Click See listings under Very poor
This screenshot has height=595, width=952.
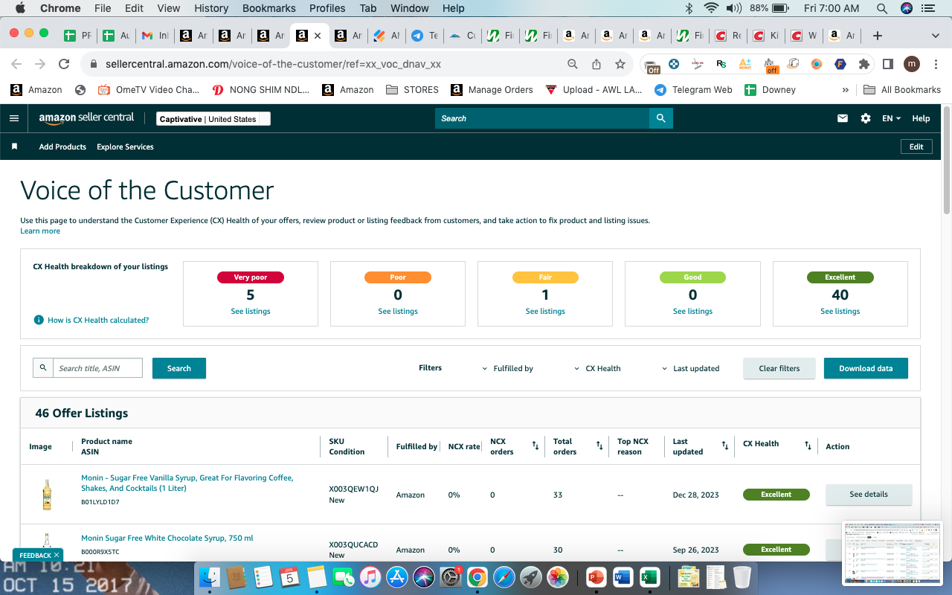[251, 312]
